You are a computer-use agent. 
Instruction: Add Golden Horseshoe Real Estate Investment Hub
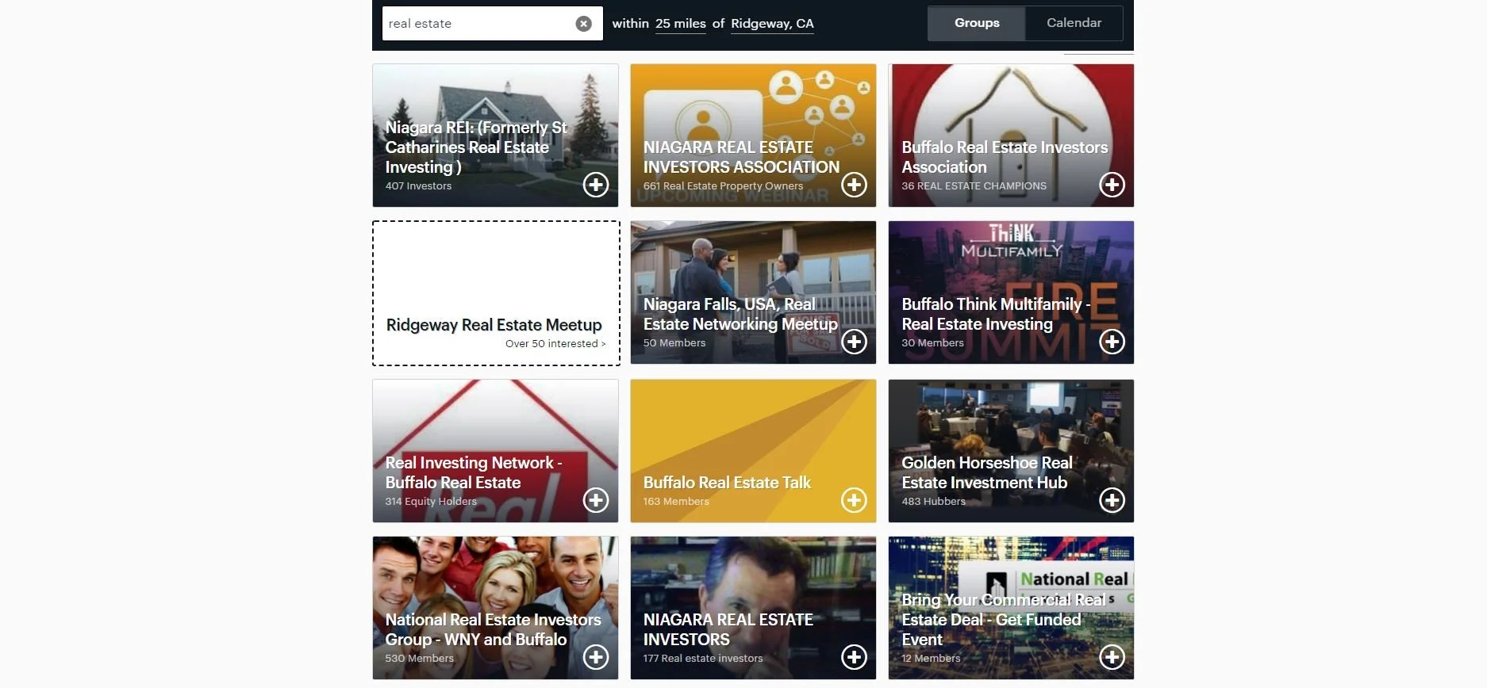[1112, 500]
